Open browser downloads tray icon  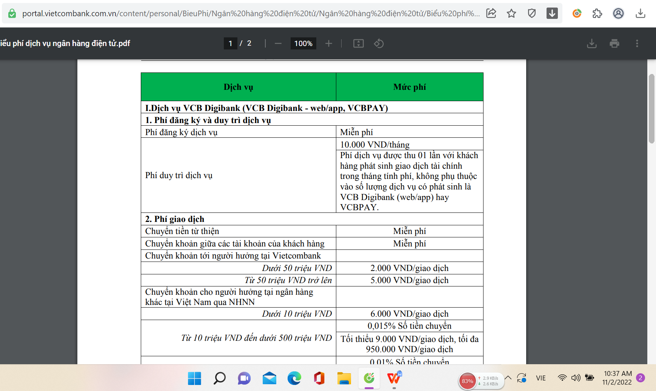(640, 14)
